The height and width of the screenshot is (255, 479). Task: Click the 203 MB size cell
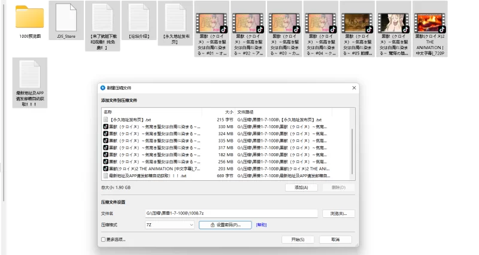coord(226,169)
